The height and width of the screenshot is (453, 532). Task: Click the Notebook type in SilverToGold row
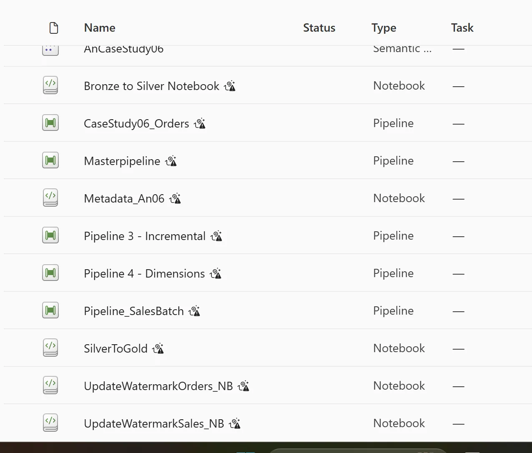point(399,348)
